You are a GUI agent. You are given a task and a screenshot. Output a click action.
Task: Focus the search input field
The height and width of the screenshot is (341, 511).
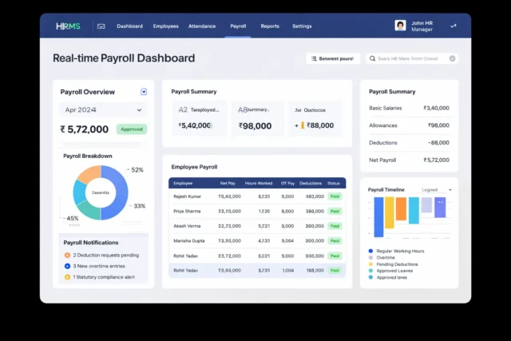click(x=412, y=58)
